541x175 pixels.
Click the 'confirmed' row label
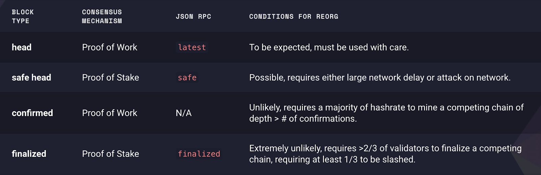click(x=32, y=113)
